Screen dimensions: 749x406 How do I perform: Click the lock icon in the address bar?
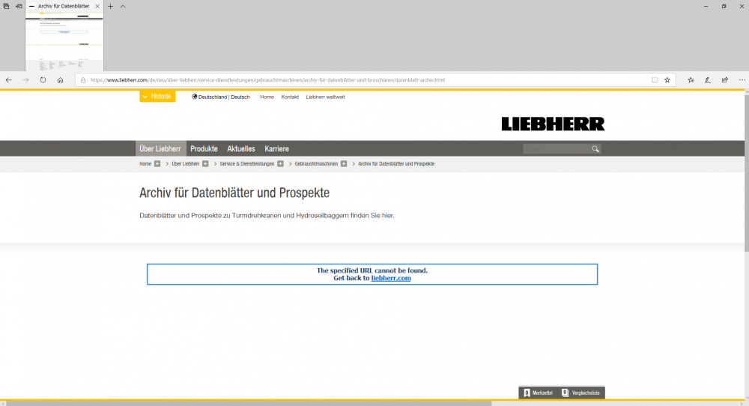point(83,80)
